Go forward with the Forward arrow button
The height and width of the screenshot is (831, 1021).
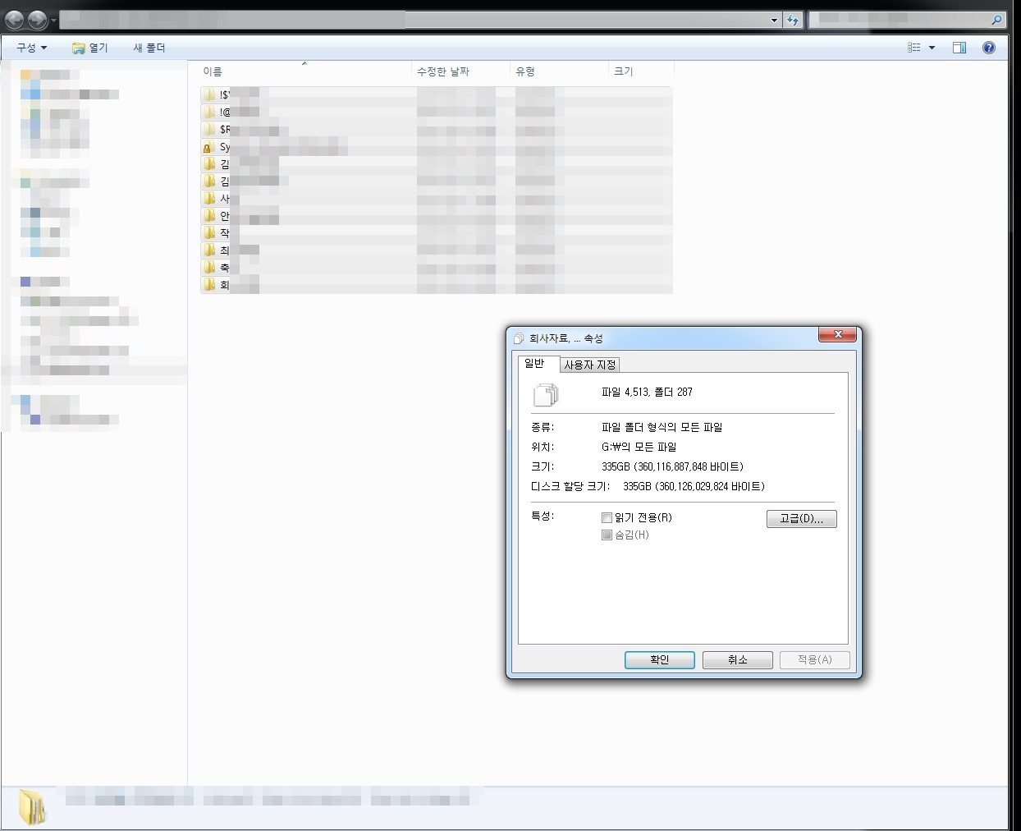pyautogui.click(x=37, y=20)
